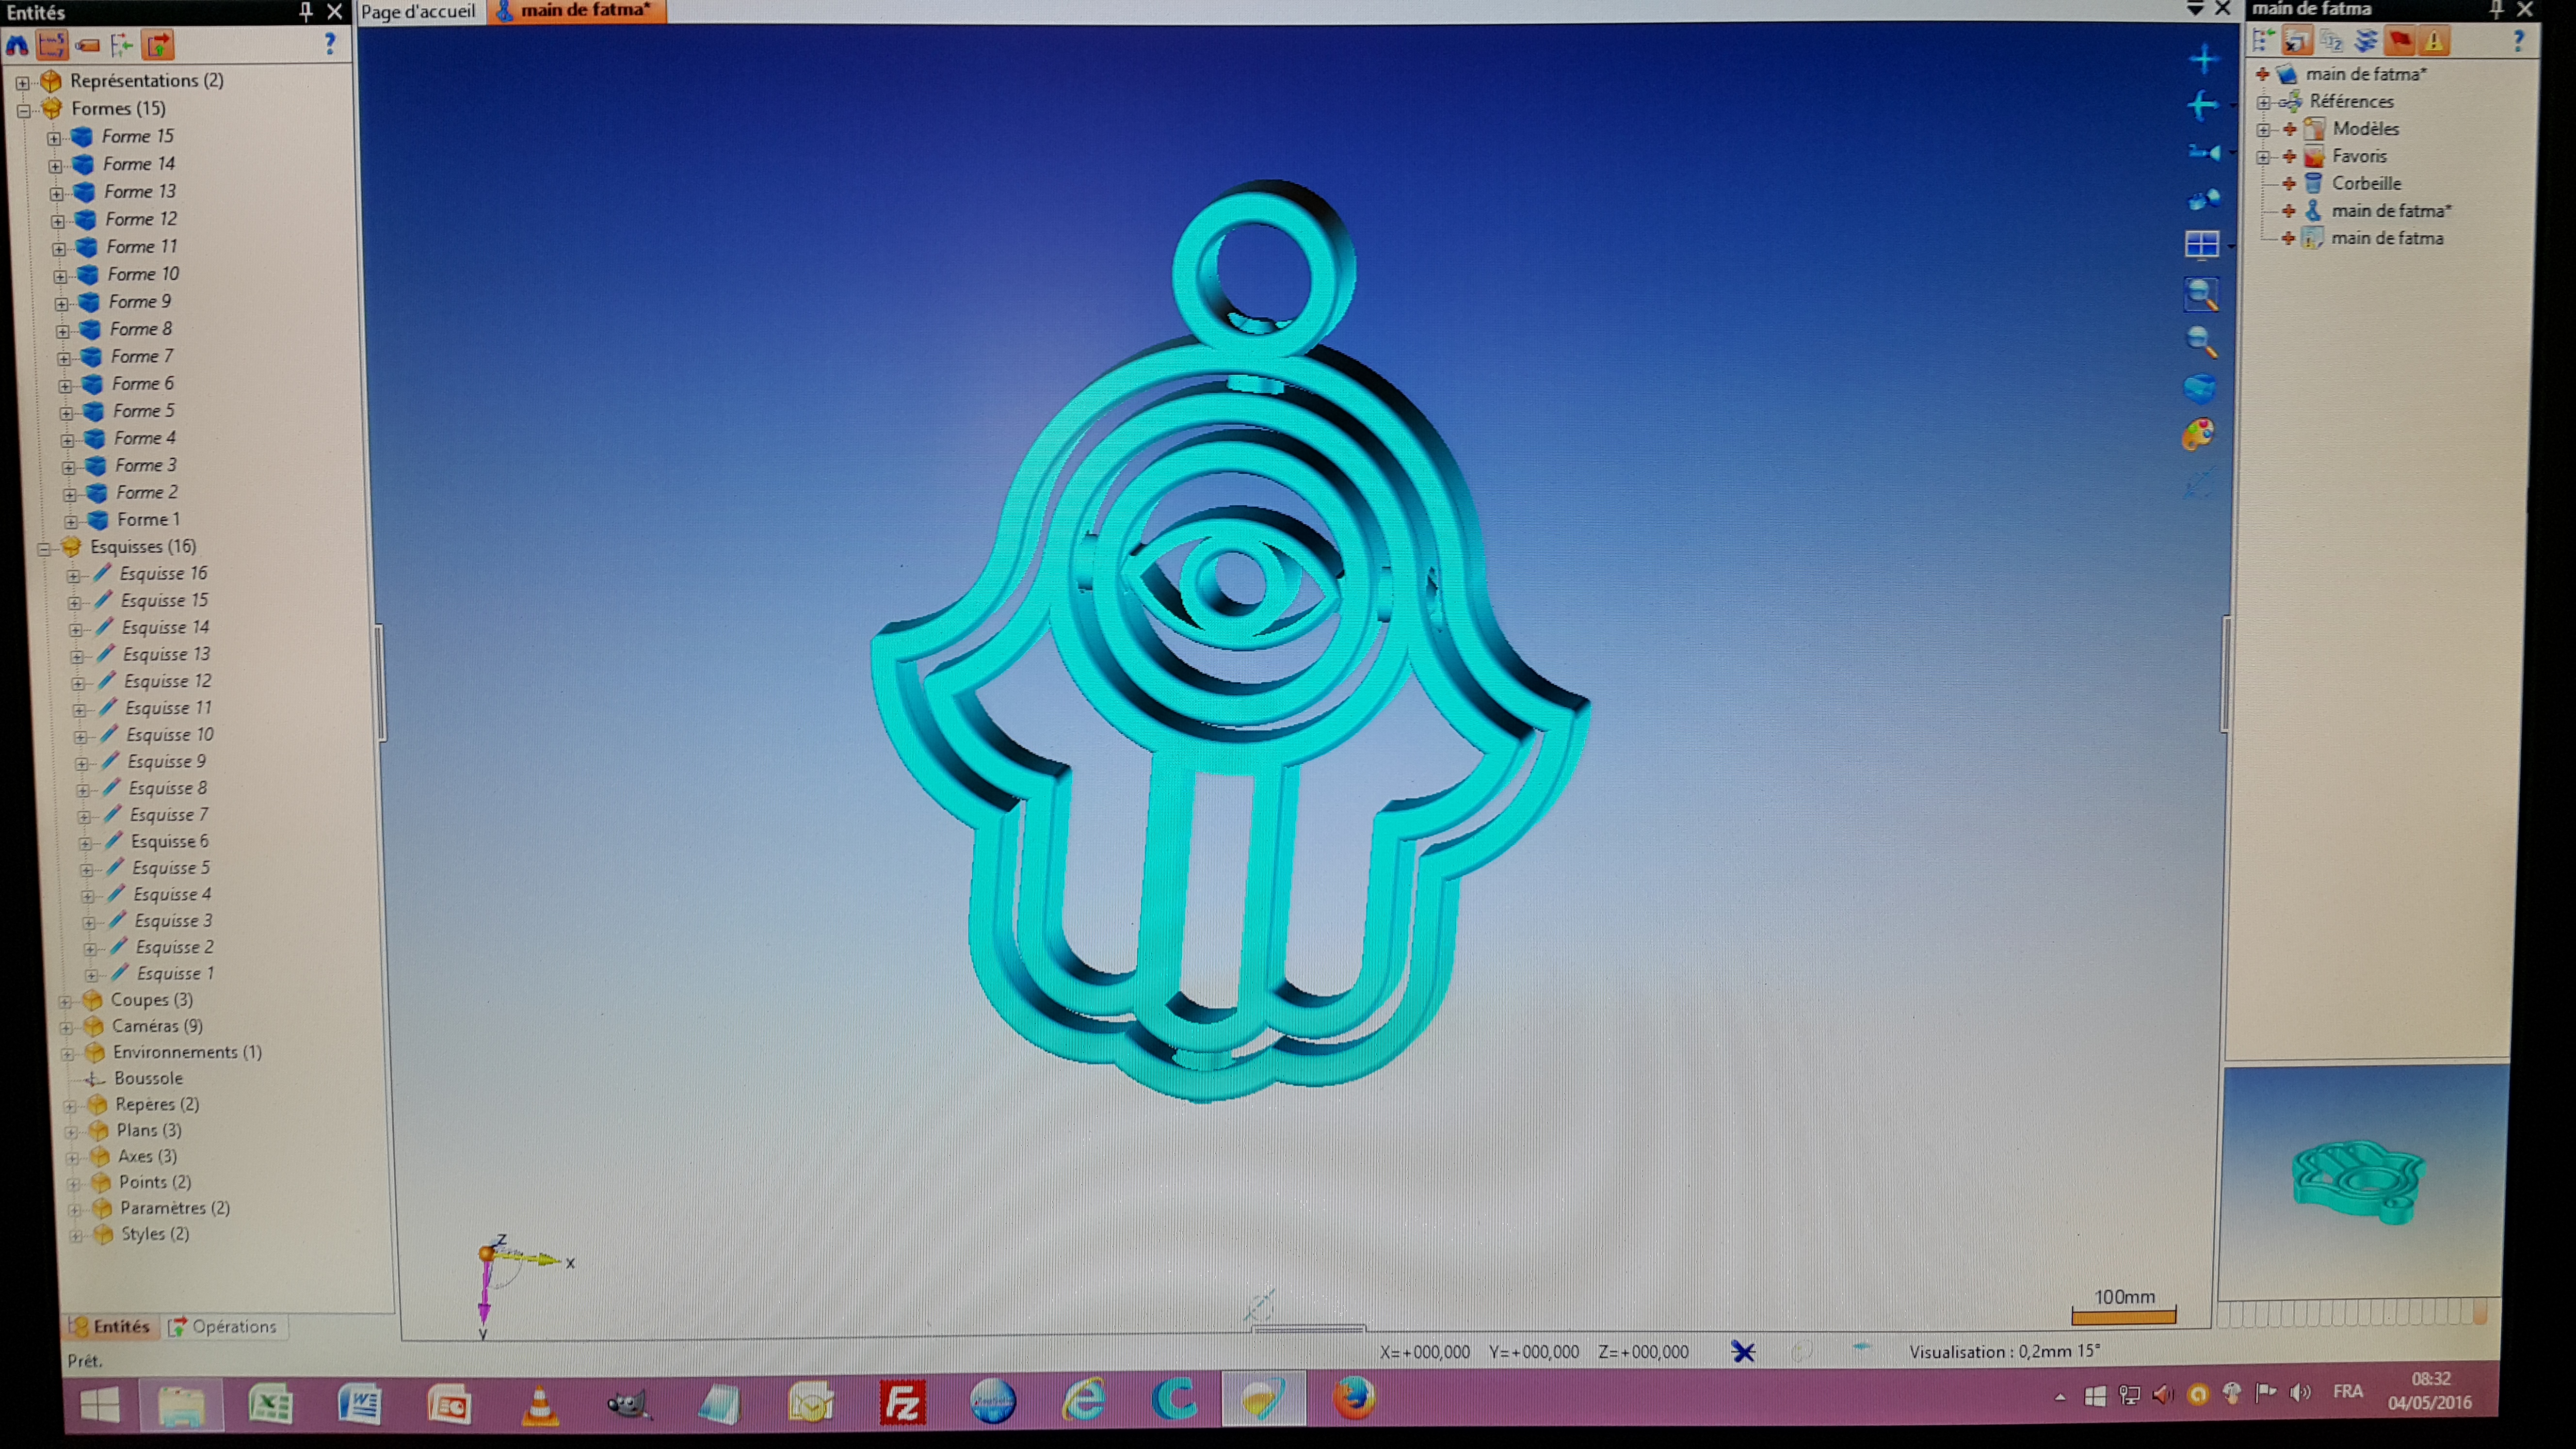Select Styles (2) in the entities tree
This screenshot has height=1449, width=2576.
click(x=155, y=1235)
